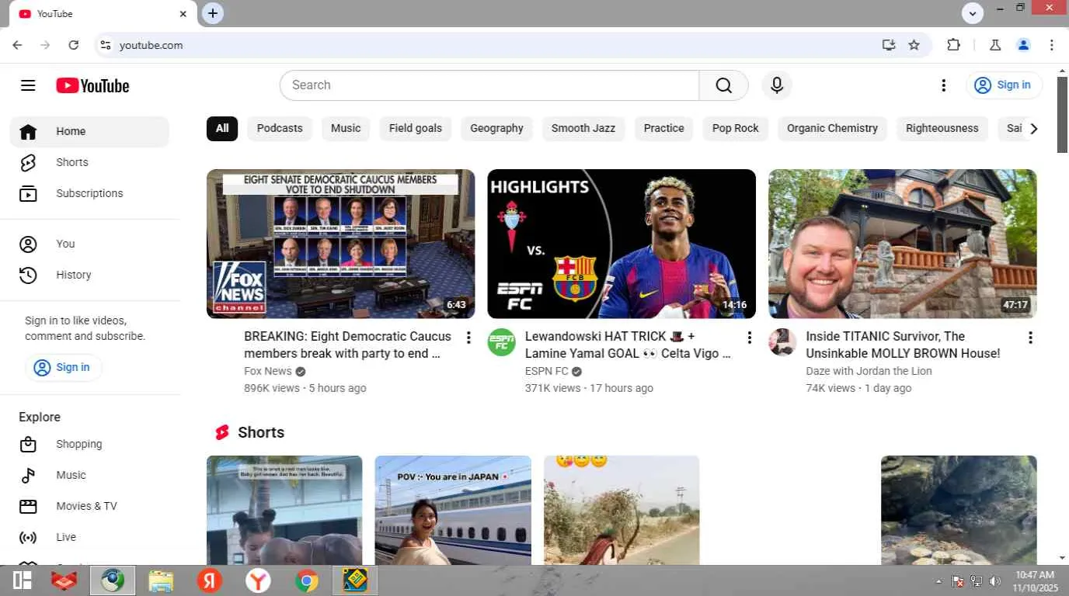Open the browser profile icon
This screenshot has width=1069, height=596.
(x=1023, y=45)
